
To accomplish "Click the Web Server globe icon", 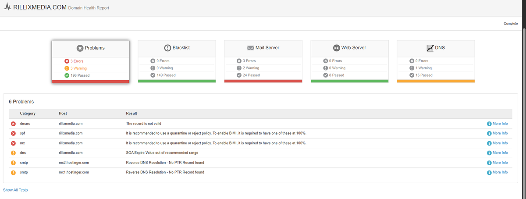I will click(337, 48).
